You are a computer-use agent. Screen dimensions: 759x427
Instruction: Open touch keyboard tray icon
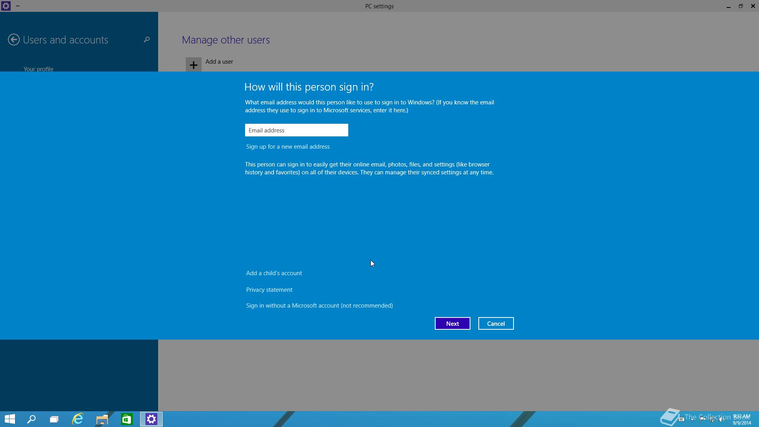point(682,419)
